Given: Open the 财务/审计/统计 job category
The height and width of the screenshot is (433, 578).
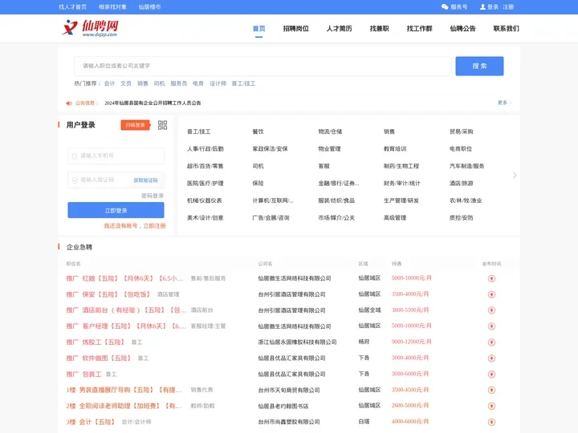Looking at the screenshot, I should click(402, 184).
